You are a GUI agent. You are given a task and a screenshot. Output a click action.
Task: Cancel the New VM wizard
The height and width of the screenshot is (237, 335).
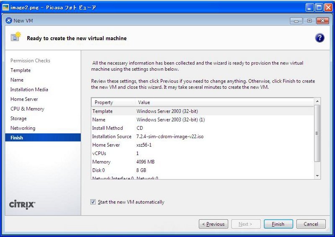(x=311, y=224)
